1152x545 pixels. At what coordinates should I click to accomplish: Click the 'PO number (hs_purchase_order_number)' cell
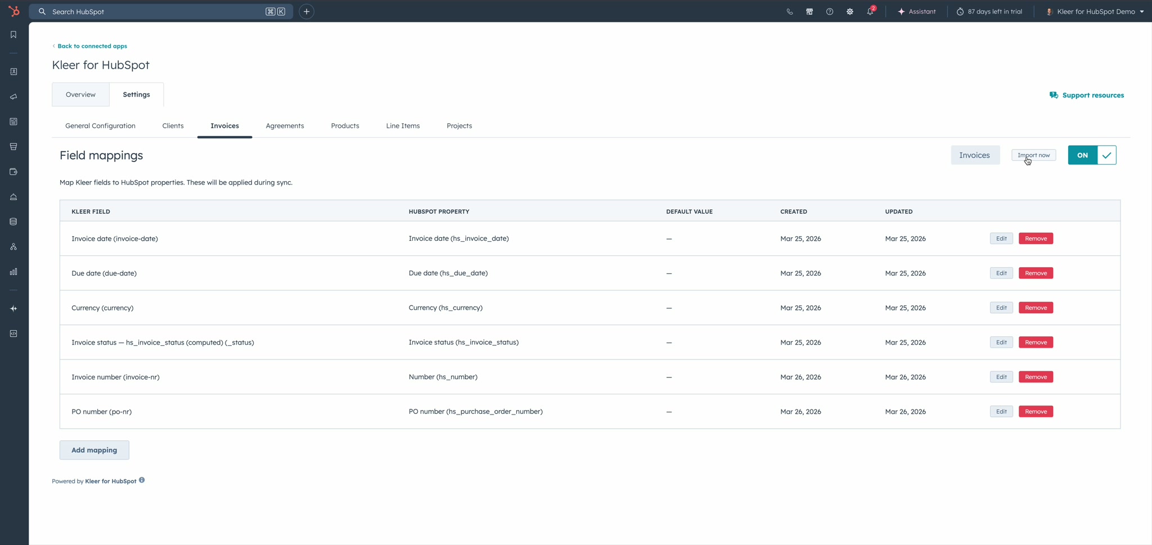[x=476, y=412]
